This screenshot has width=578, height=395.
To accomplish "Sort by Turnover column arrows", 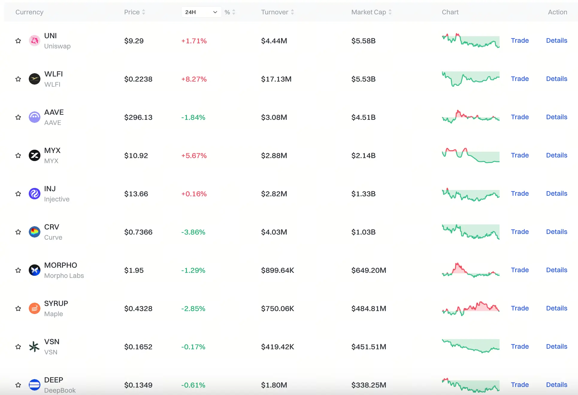I will tap(292, 12).
